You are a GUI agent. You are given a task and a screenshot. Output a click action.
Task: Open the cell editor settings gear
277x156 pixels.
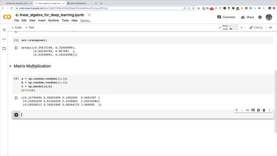click(x=258, y=110)
